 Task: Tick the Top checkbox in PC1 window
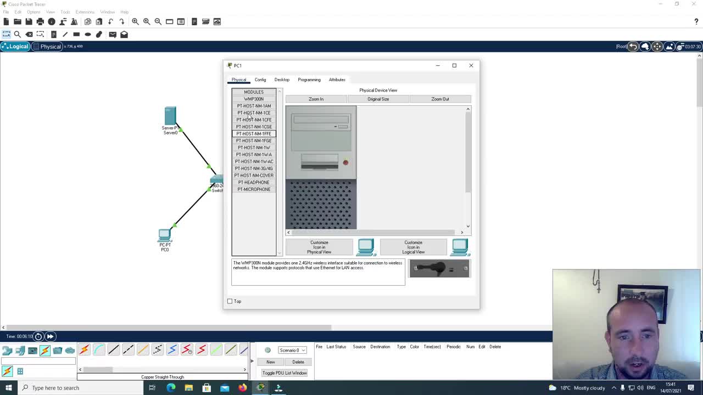pos(230,301)
